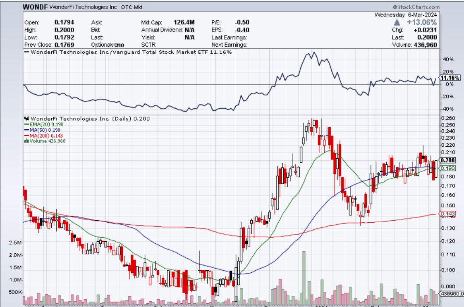Image resolution: width=464 pixels, height=307 pixels.
Task: Click the Prev Close value 0.1769
Action: (64, 45)
